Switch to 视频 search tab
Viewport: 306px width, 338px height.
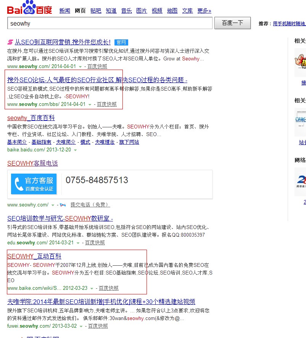point(157,11)
